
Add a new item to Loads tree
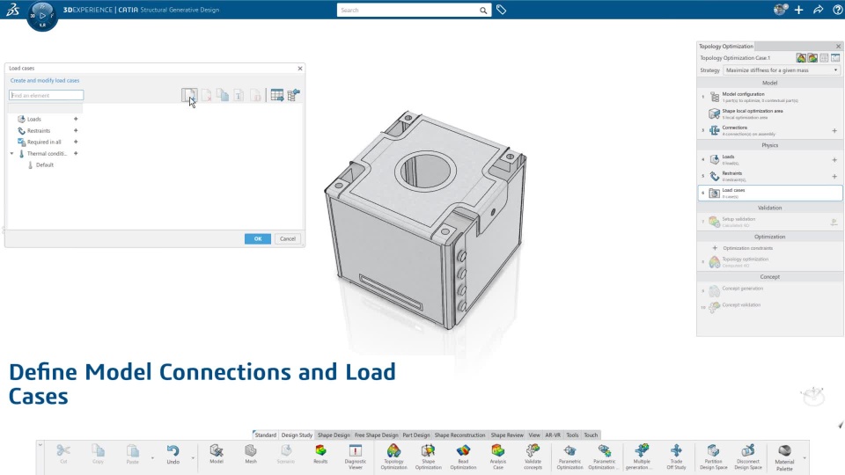click(x=76, y=119)
